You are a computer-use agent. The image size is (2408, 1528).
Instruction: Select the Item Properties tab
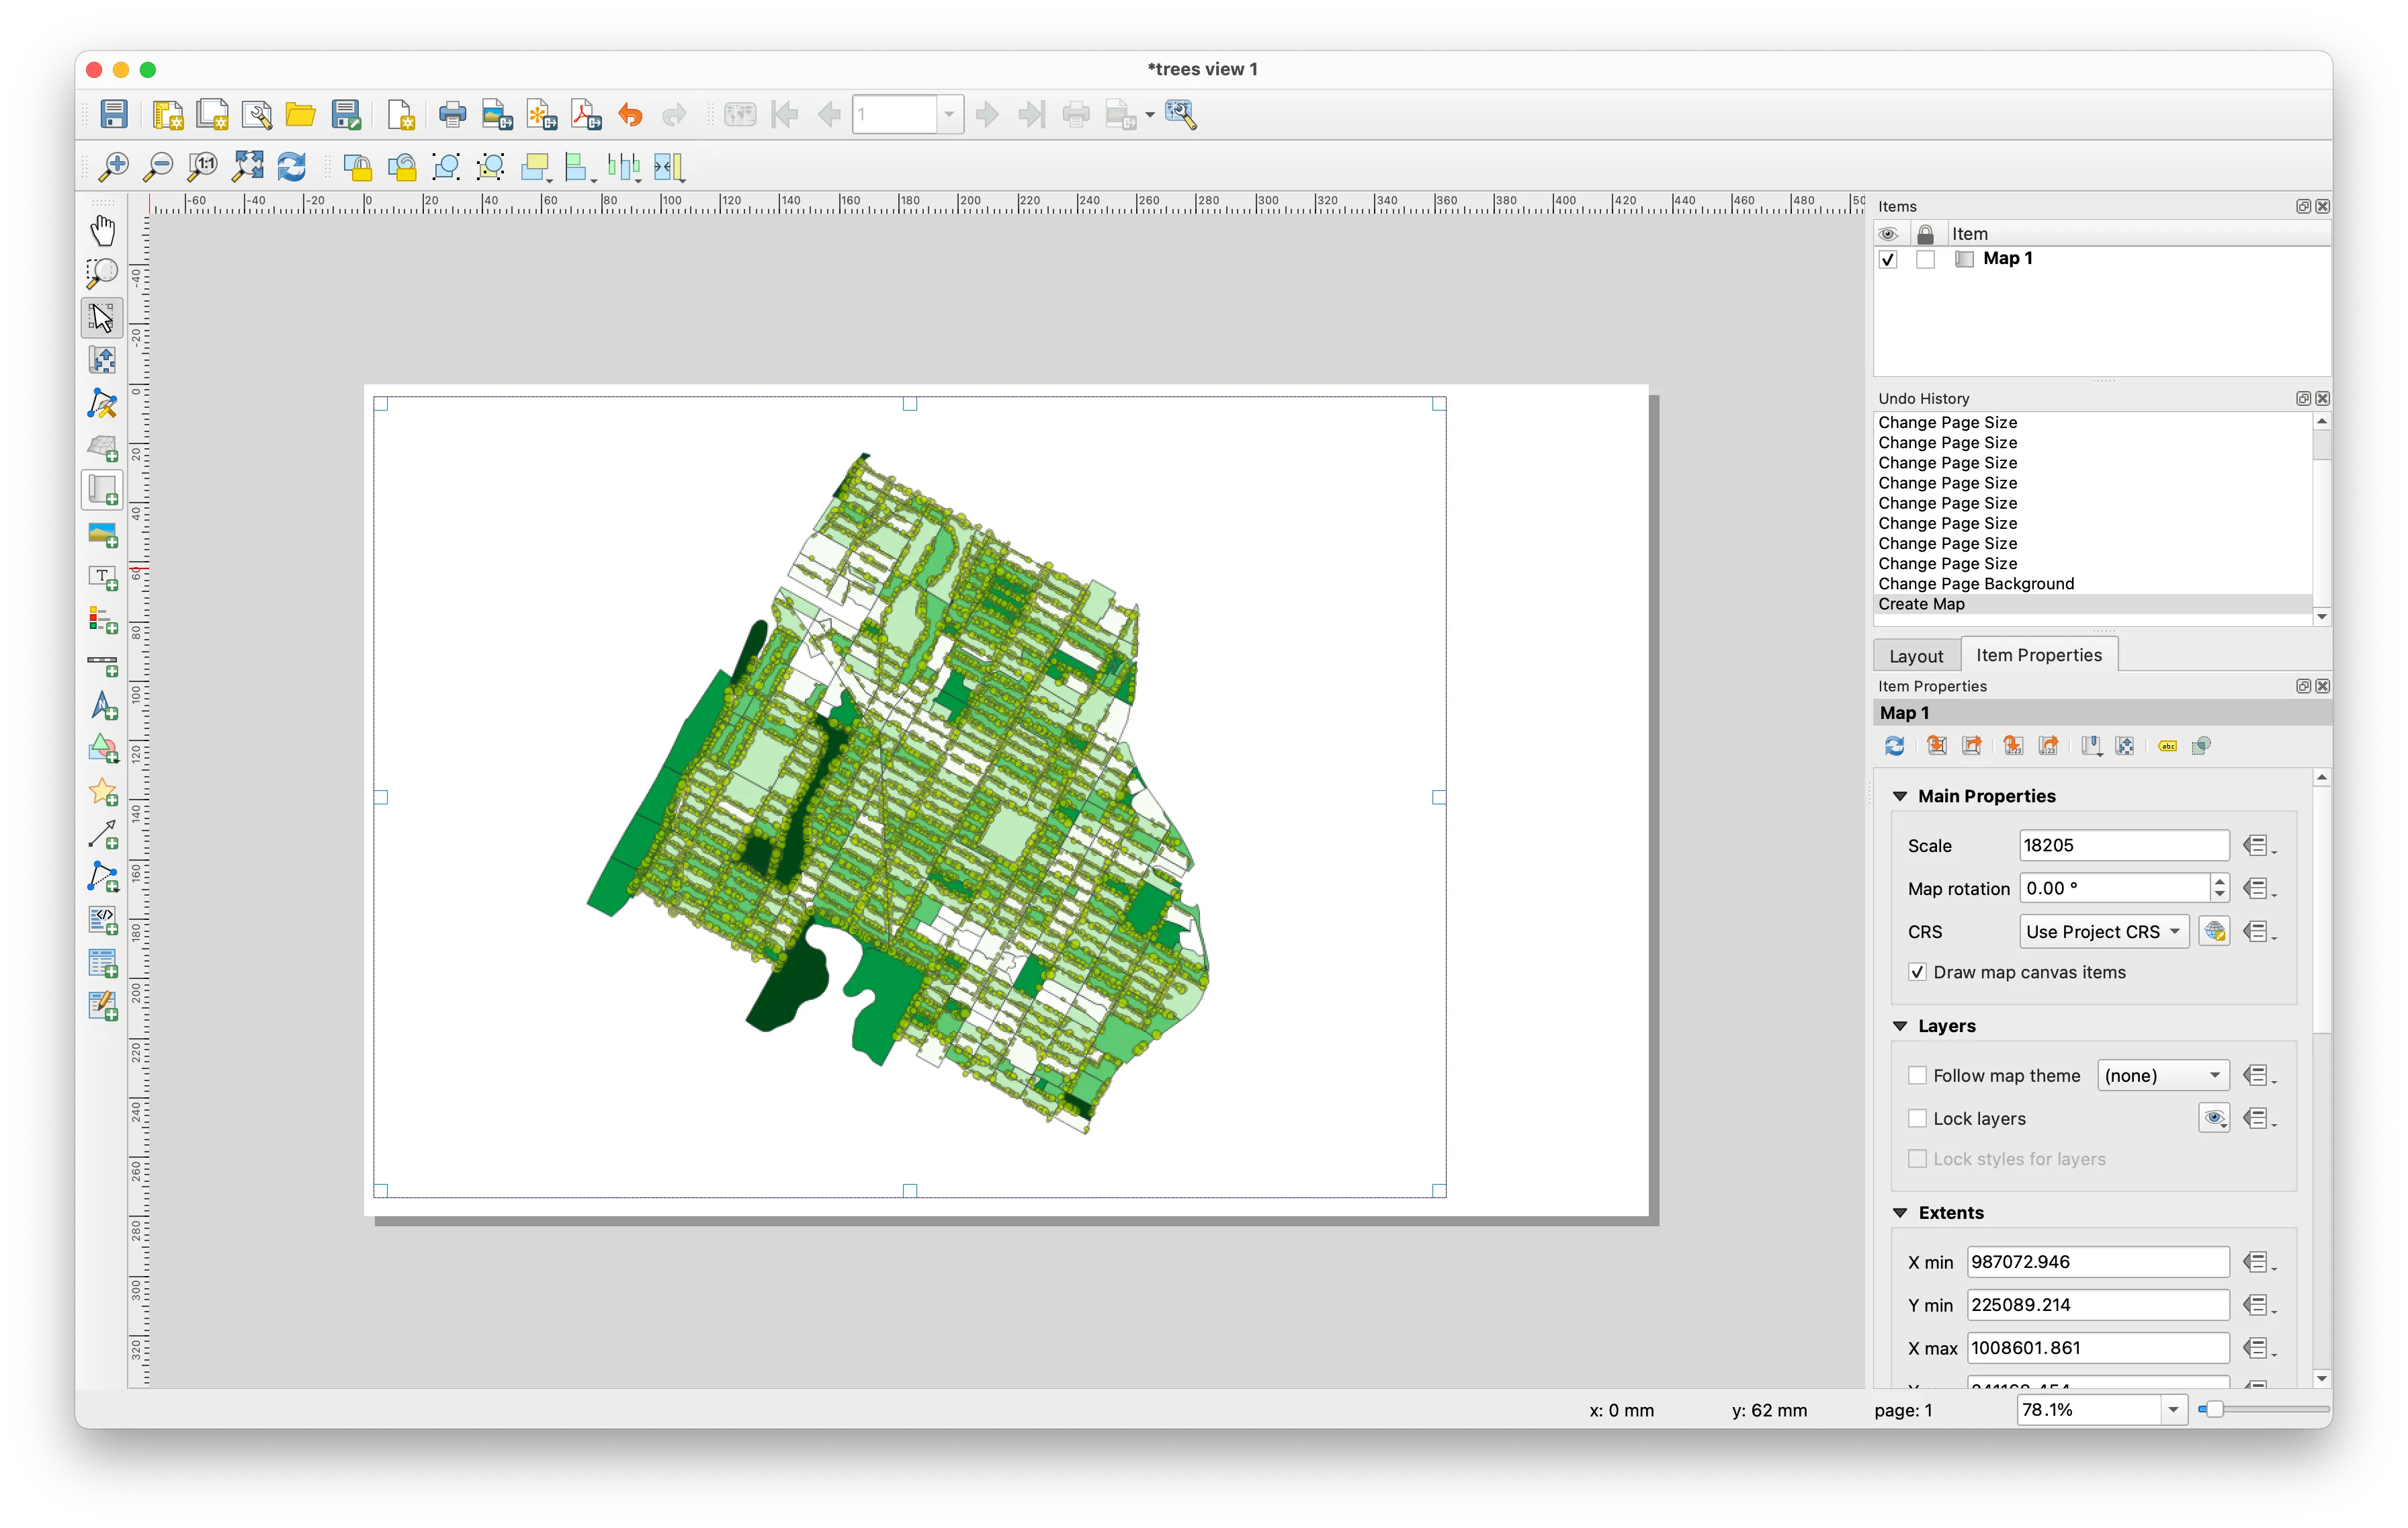coord(2039,654)
